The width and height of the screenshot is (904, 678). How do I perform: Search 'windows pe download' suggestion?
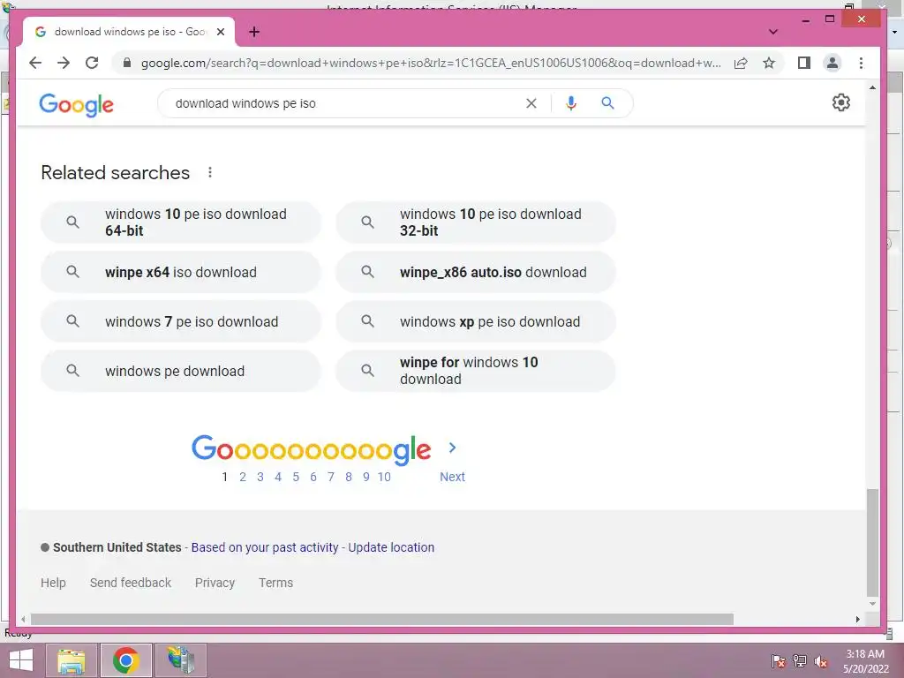[x=180, y=371]
